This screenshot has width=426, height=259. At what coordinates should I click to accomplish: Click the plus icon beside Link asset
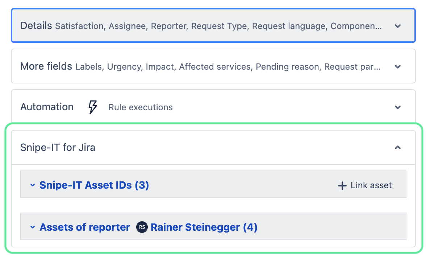[342, 186]
